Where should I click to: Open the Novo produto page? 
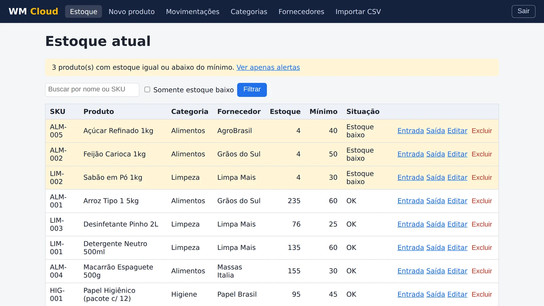[x=132, y=12]
